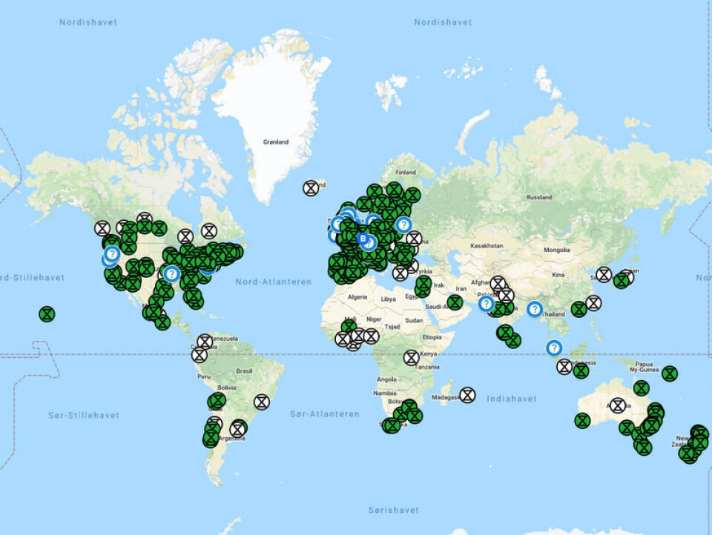Screen dimensions: 712x535
Task: Click the blue question-mark marker in eastern USA
Action: click(171, 274)
